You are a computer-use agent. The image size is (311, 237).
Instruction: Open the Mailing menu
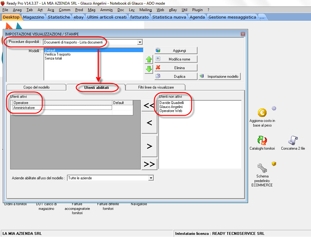pyautogui.click(x=146, y=10)
